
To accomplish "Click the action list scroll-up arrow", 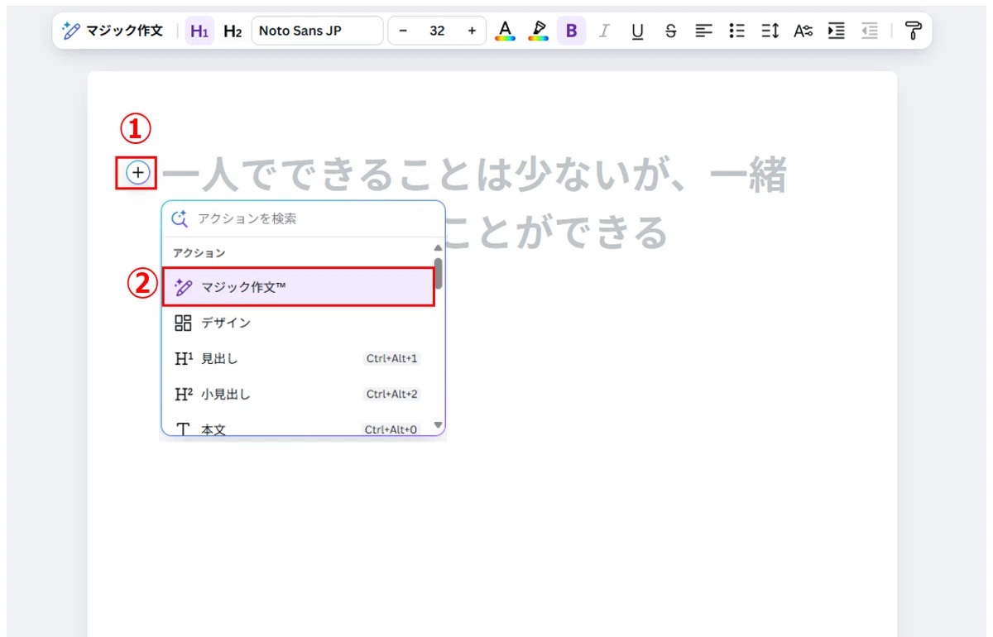I will pos(439,247).
